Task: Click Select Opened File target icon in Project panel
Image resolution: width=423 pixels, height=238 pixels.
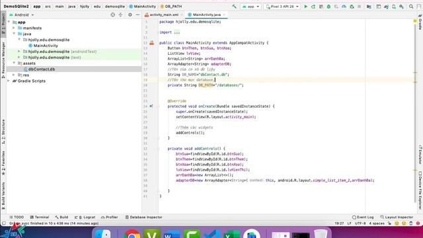Action: click(x=113, y=15)
